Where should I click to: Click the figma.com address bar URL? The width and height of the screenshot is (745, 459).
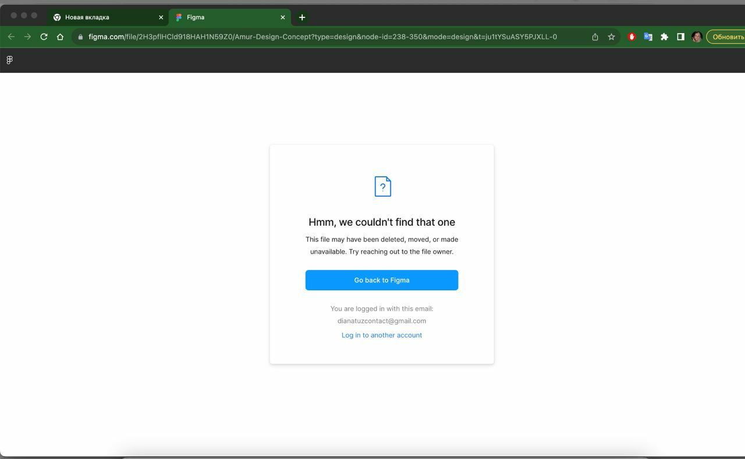[322, 37]
